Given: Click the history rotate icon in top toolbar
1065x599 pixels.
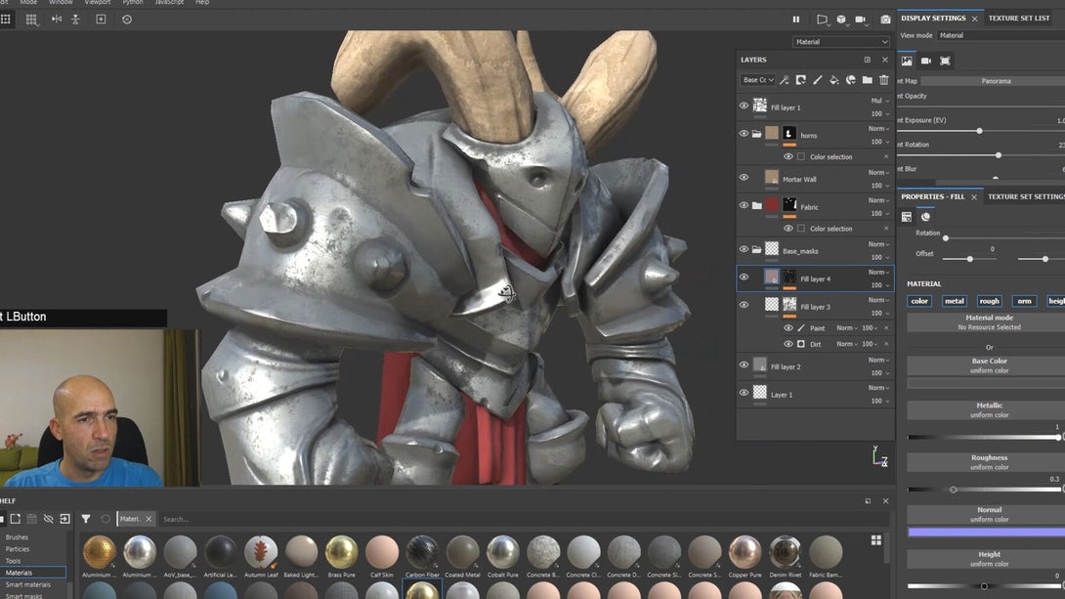Looking at the screenshot, I should click(127, 20).
